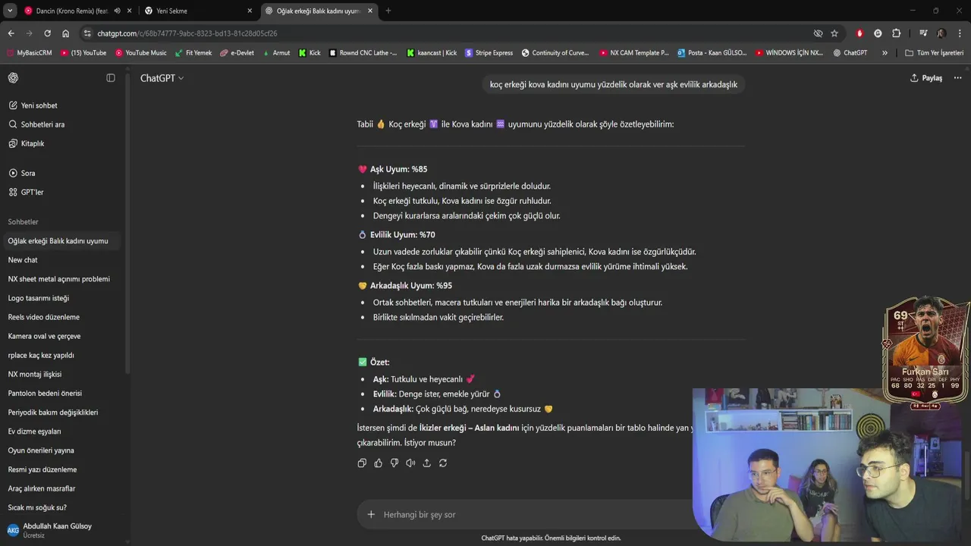Play response aloud with speaker icon
This screenshot has width=971, height=546.
pyautogui.click(x=410, y=463)
